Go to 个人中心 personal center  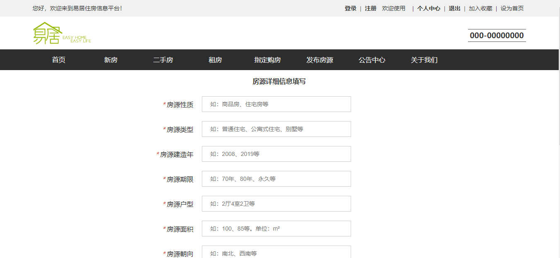coord(428,8)
